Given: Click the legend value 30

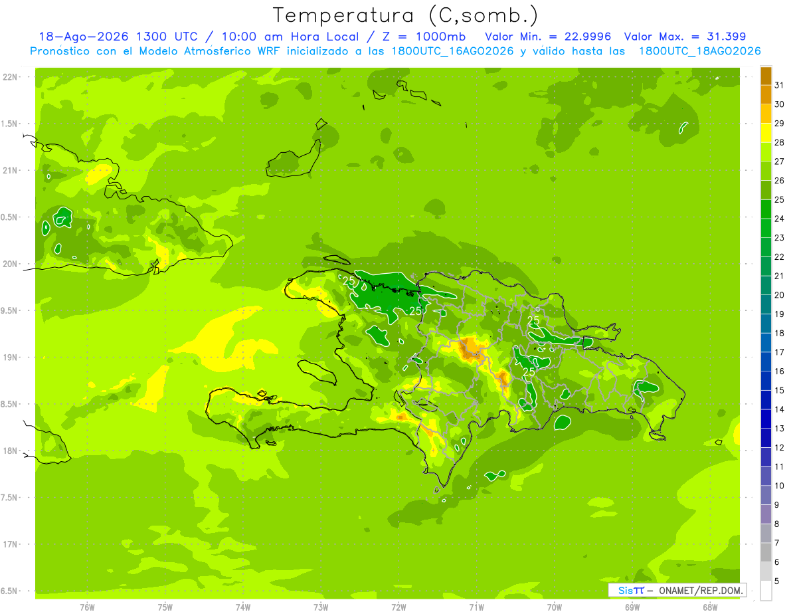Looking at the screenshot, I should coord(780,104).
